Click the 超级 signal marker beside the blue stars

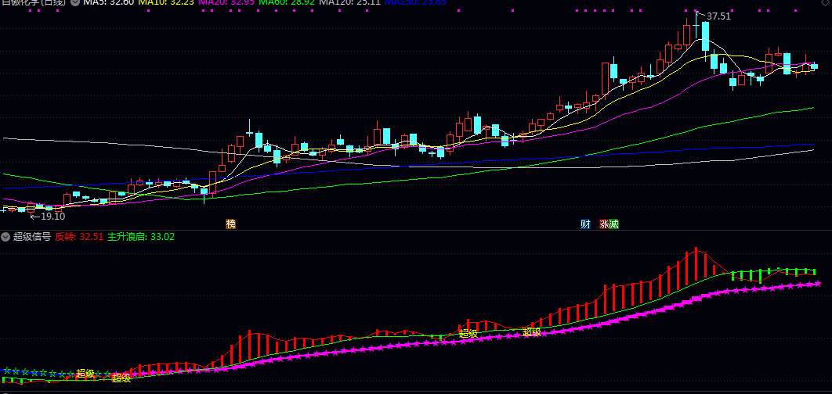click(85, 374)
